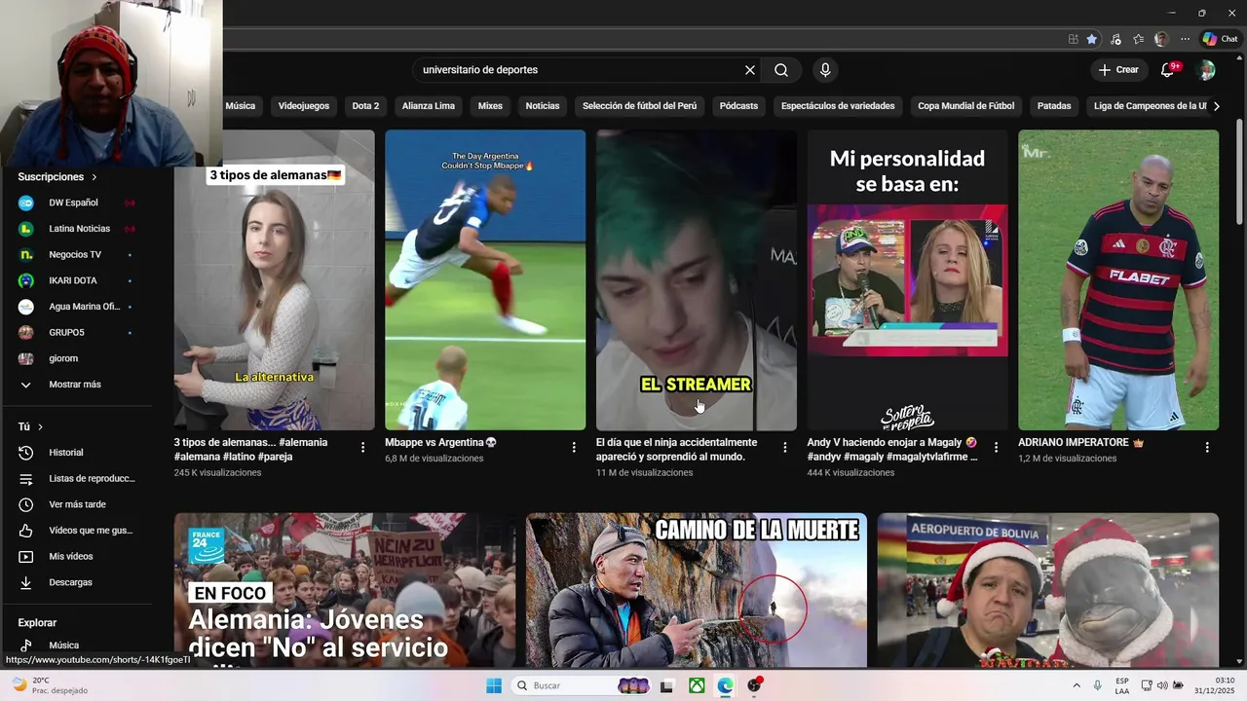1247x701 pixels.
Task: Open options for the 'Mbappe vs Argentina' short
Action: pyautogui.click(x=574, y=447)
